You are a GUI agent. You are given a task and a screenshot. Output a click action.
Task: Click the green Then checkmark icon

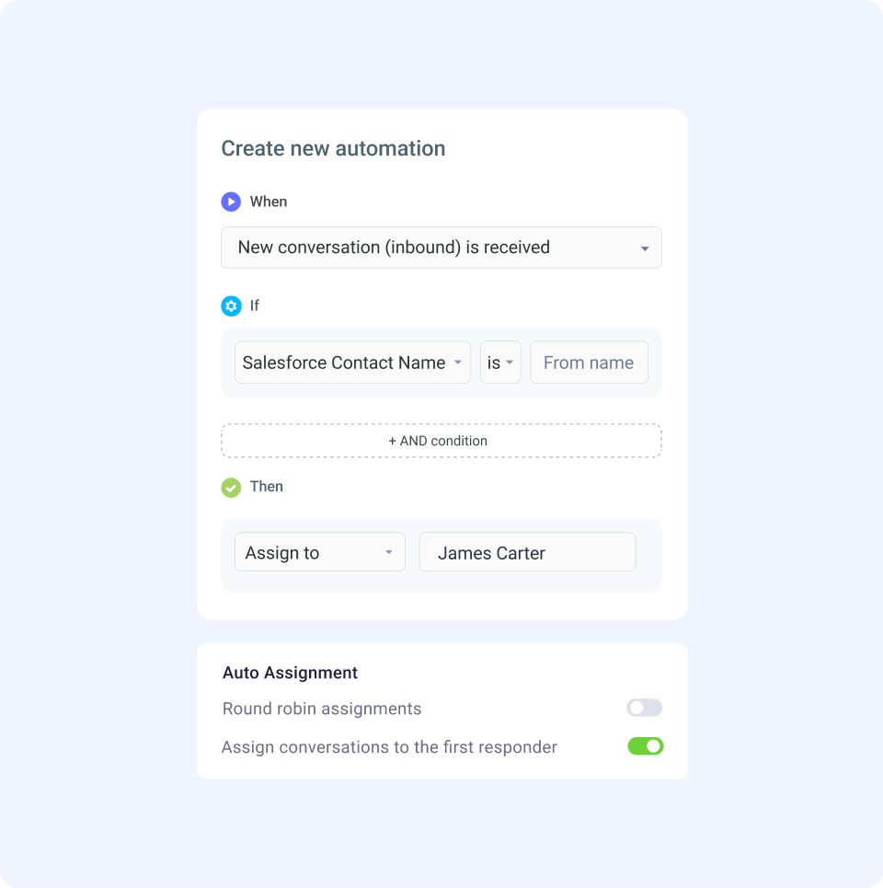coord(231,487)
